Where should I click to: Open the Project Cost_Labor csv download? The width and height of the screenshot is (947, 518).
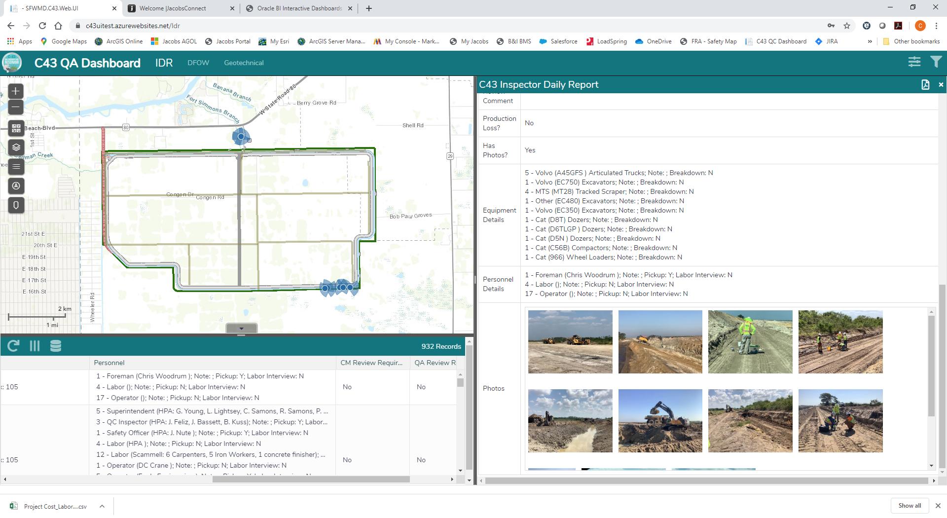[49, 506]
